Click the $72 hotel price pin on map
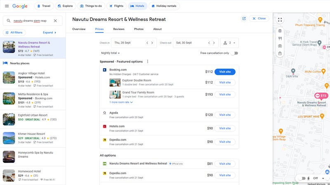 point(321,96)
